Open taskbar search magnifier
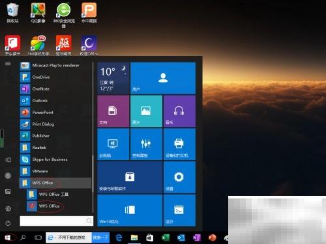This screenshot has height=244, width=326. 23,237
